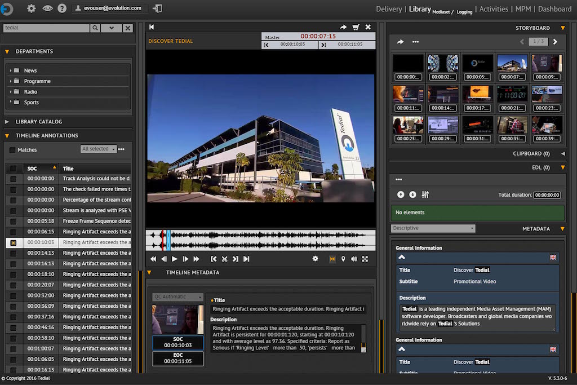Expand the Library Catalog section
Screen dimensions: 577x385
(7, 121)
